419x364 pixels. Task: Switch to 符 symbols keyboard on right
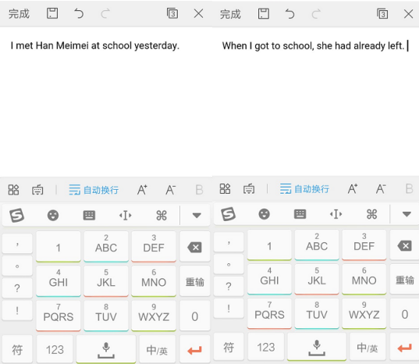point(229,348)
